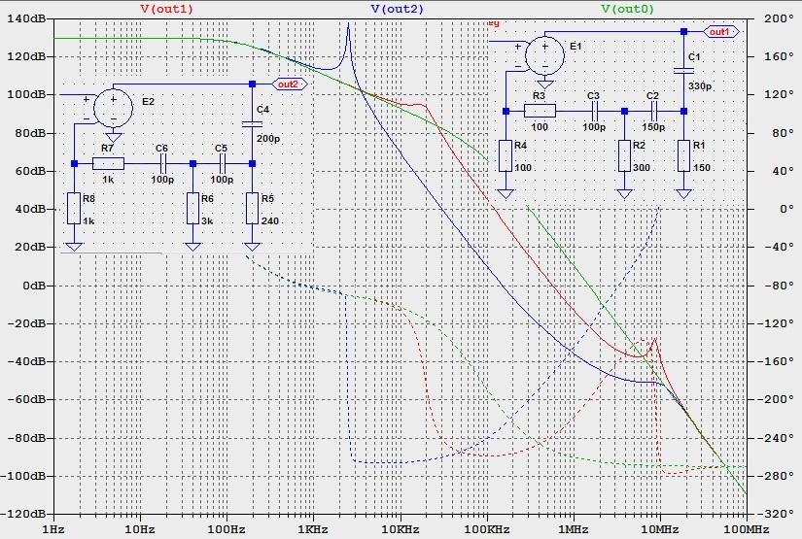Click the C5 capacitor symbol
This screenshot has height=539, width=802.
click(223, 163)
